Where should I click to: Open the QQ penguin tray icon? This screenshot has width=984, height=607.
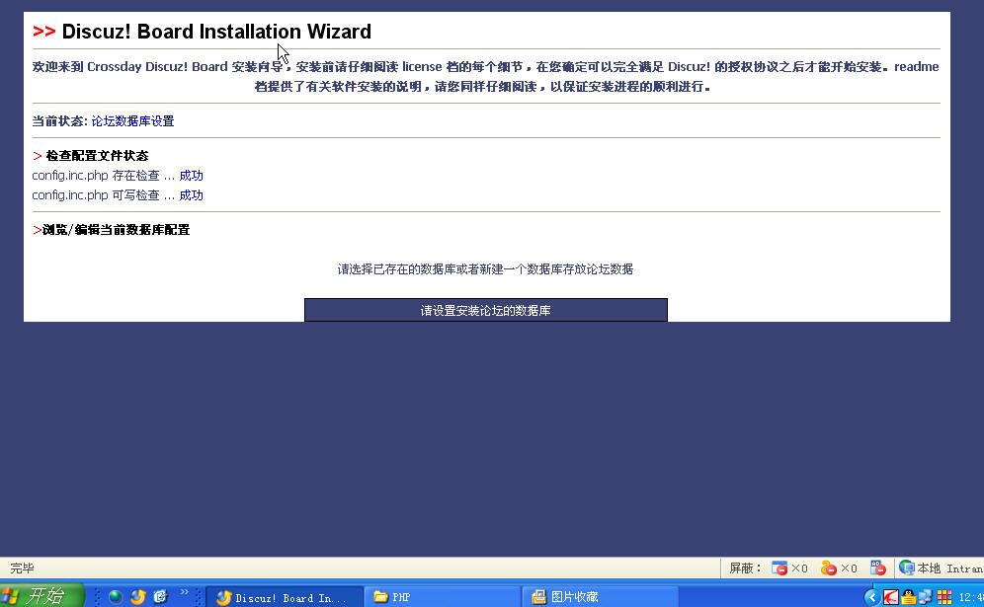(908, 597)
